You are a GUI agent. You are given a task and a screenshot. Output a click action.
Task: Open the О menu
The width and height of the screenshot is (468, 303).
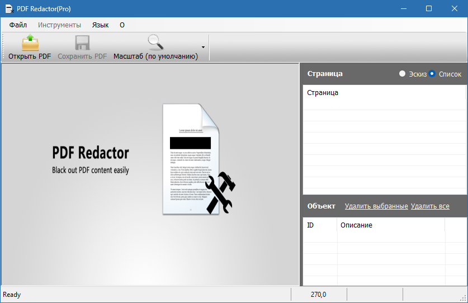pos(122,25)
